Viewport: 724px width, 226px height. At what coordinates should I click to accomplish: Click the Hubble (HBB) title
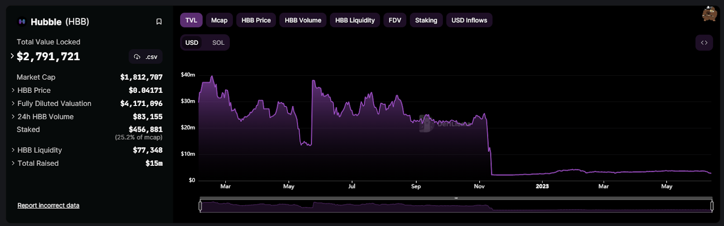[60, 22]
